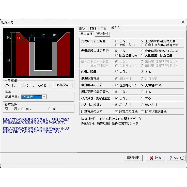This screenshot has height=187, width=187.
Task: Expand the 基準年度 dropdown arrow
Action: click(x=44, y=97)
